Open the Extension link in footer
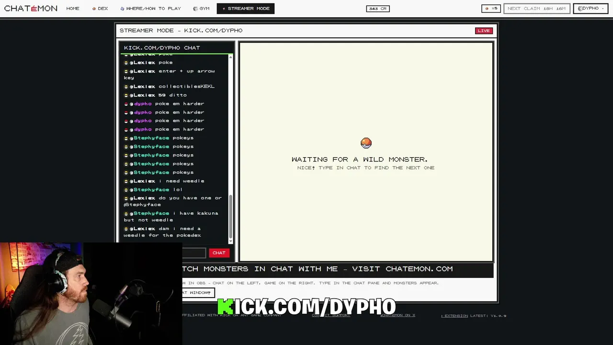Viewport: 613px width, 345px height. coord(454,316)
